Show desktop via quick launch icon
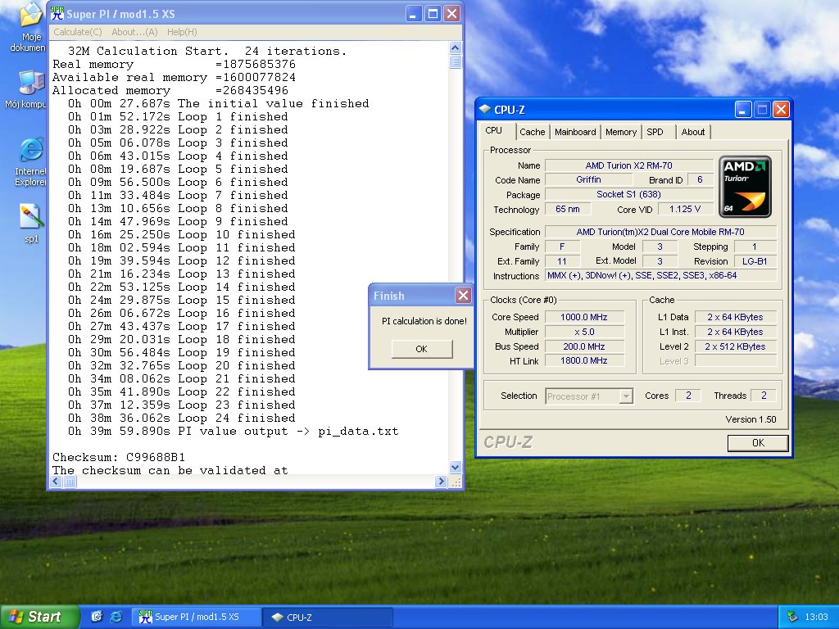Image resolution: width=839 pixels, height=629 pixels. pos(97,617)
